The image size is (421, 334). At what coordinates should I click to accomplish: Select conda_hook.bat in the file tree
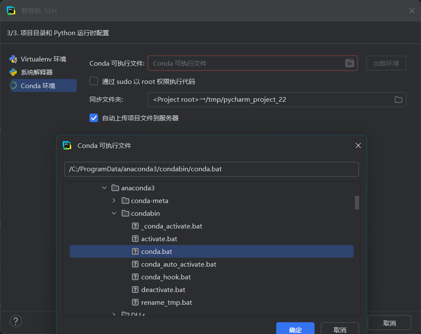pos(212,277)
